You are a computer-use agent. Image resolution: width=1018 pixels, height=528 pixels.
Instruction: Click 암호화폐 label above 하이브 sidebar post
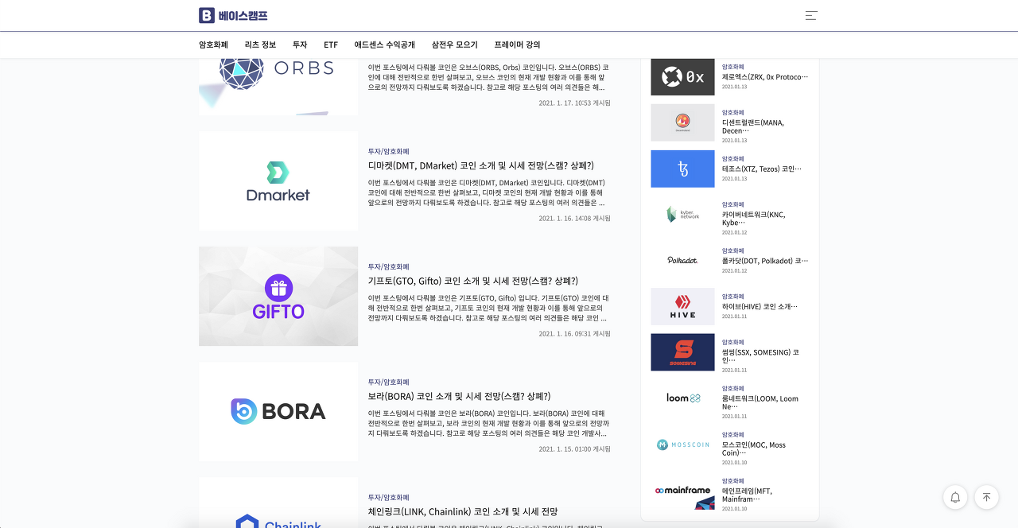click(x=733, y=297)
